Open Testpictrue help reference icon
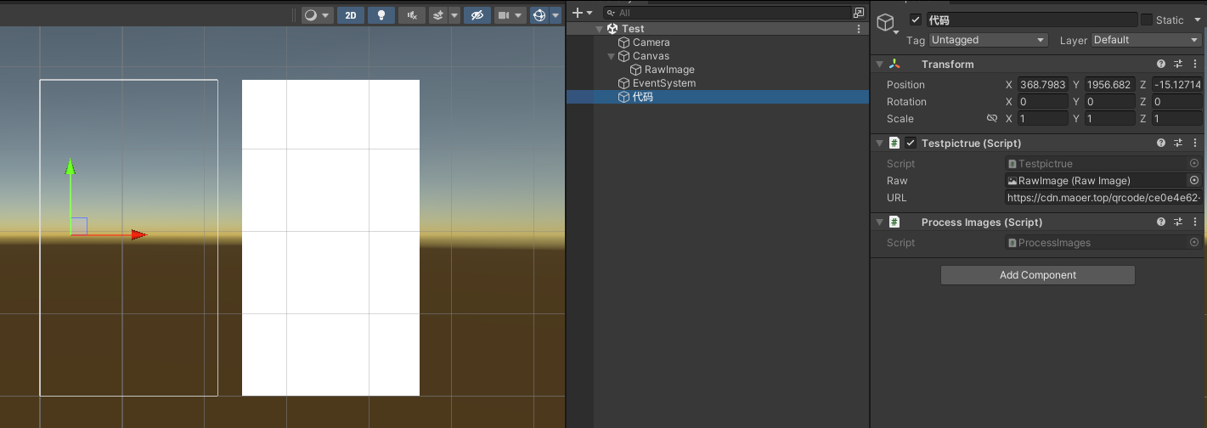 point(1161,144)
